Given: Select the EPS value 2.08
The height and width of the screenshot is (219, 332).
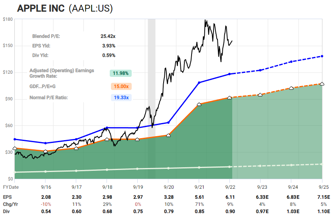Looking at the screenshot, I should point(46,197).
